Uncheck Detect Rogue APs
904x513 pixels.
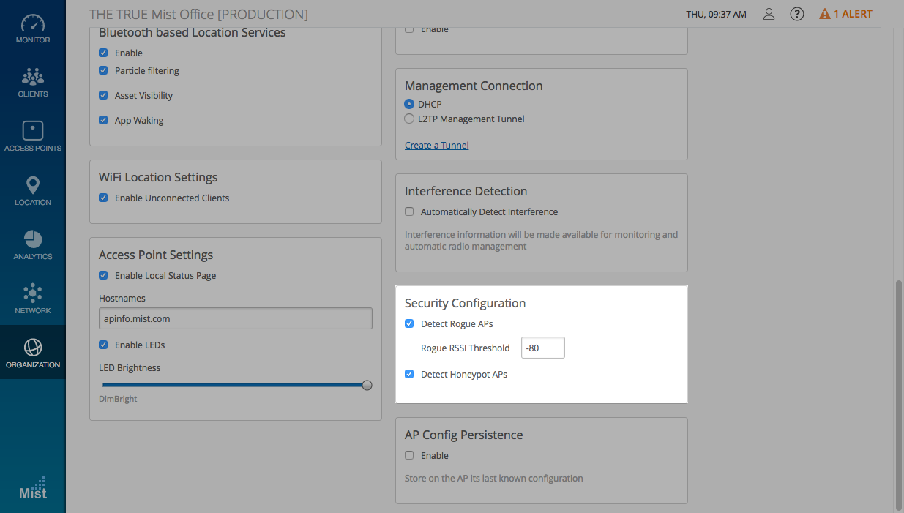coord(409,323)
